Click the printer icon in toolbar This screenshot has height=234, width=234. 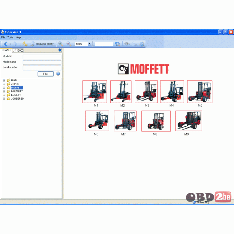[x=134, y=44]
